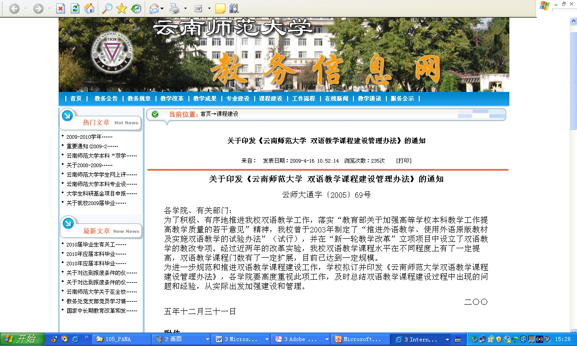Click the blue arrow icon beside 热门文章

click(67, 116)
